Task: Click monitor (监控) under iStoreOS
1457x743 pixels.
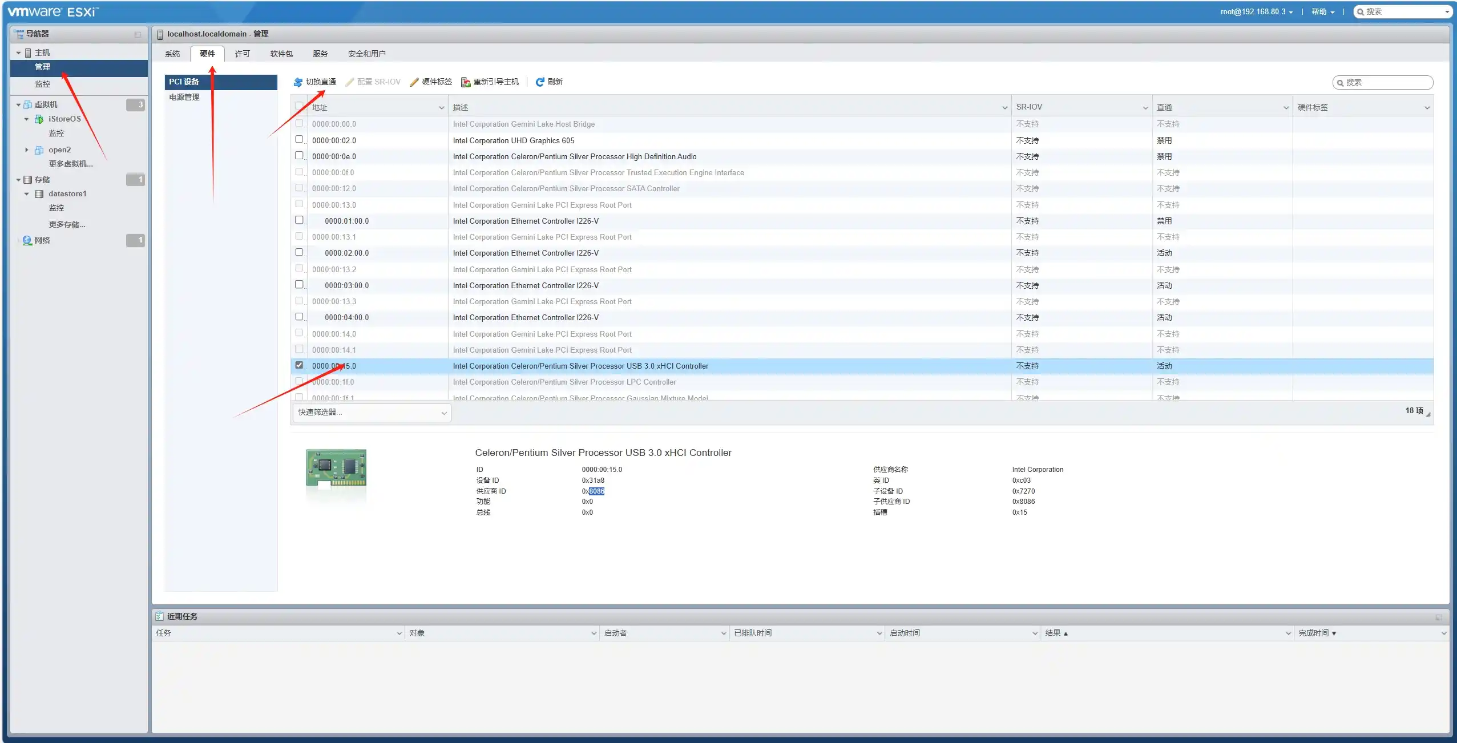Action: pos(56,134)
